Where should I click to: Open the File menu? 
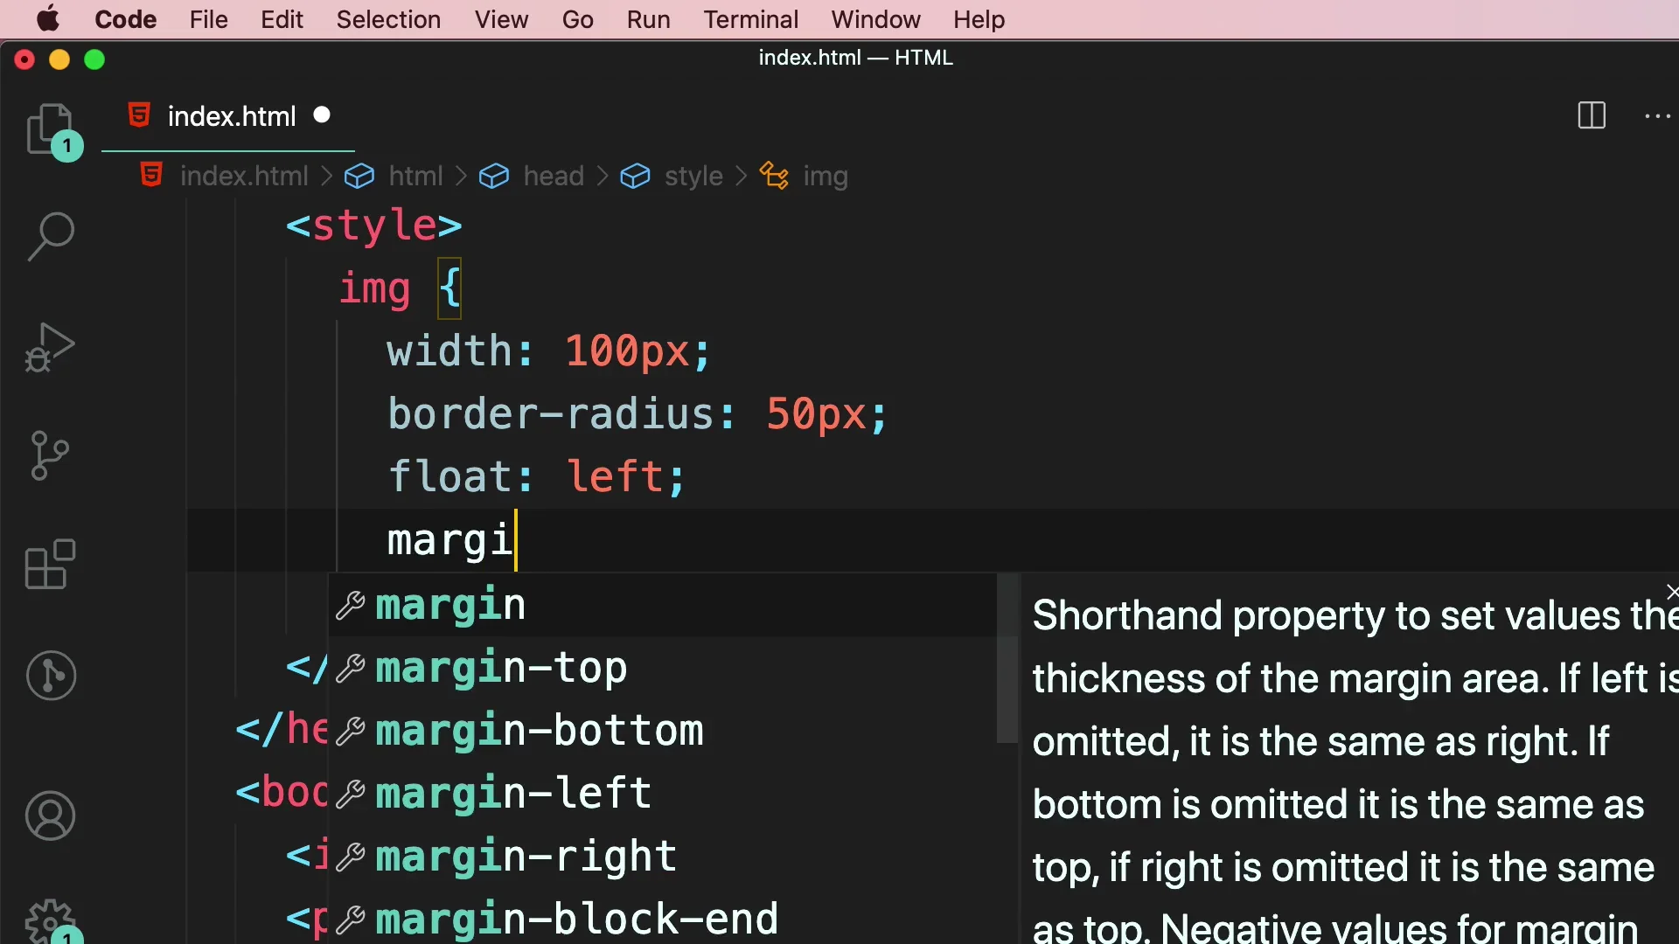[x=208, y=19]
